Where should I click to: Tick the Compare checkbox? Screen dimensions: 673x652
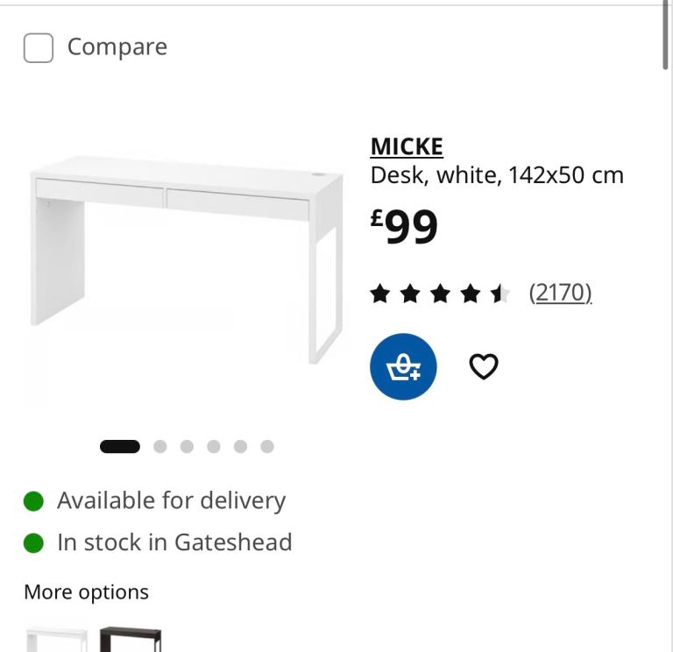click(x=39, y=47)
